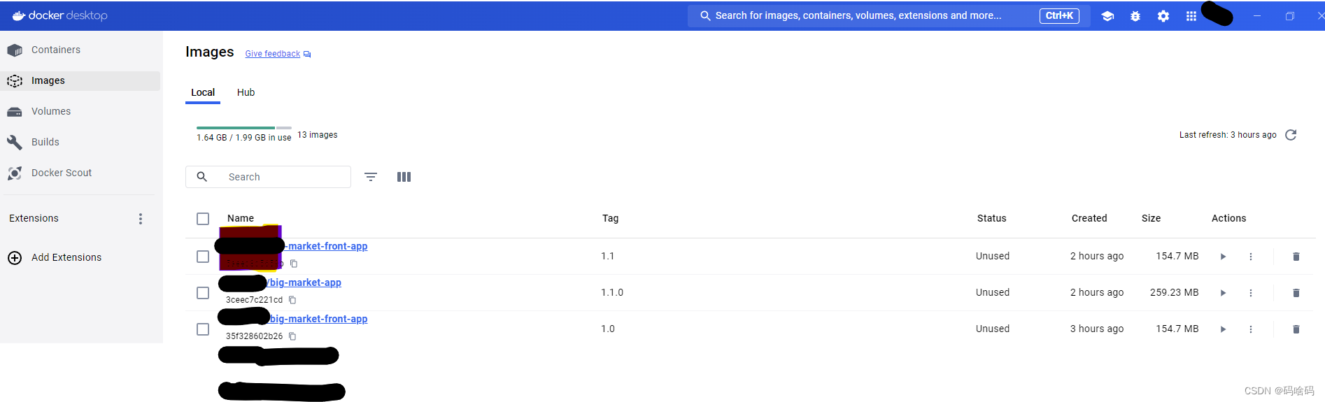Image resolution: width=1325 pixels, height=402 pixels.
Task: Switch to the Local tab
Action: [203, 92]
